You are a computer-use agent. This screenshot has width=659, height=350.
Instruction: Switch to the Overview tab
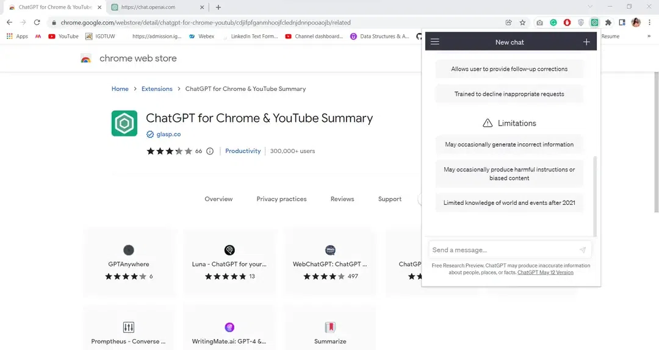[x=218, y=199]
